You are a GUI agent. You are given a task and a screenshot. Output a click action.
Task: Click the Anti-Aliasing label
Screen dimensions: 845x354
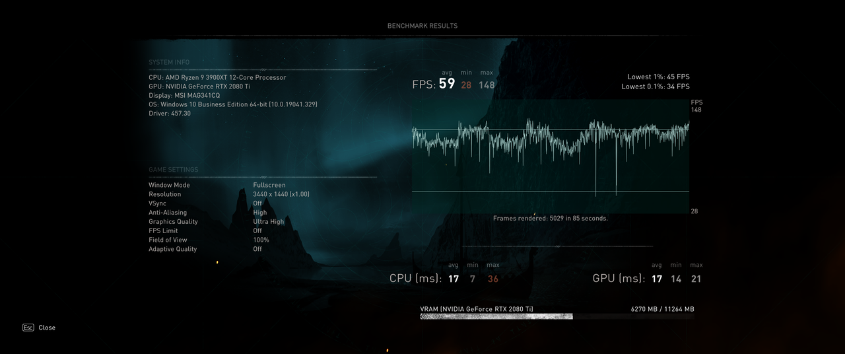pos(168,213)
